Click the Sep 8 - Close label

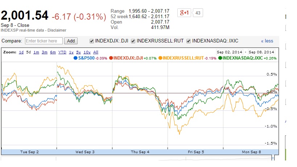point(15,25)
